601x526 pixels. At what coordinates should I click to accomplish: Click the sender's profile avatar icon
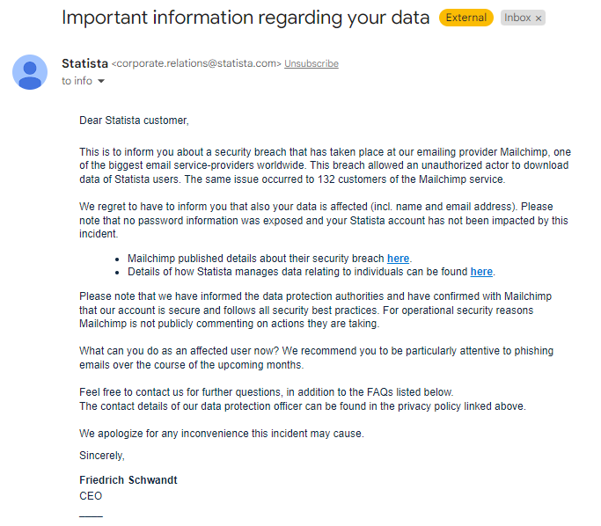pos(30,72)
